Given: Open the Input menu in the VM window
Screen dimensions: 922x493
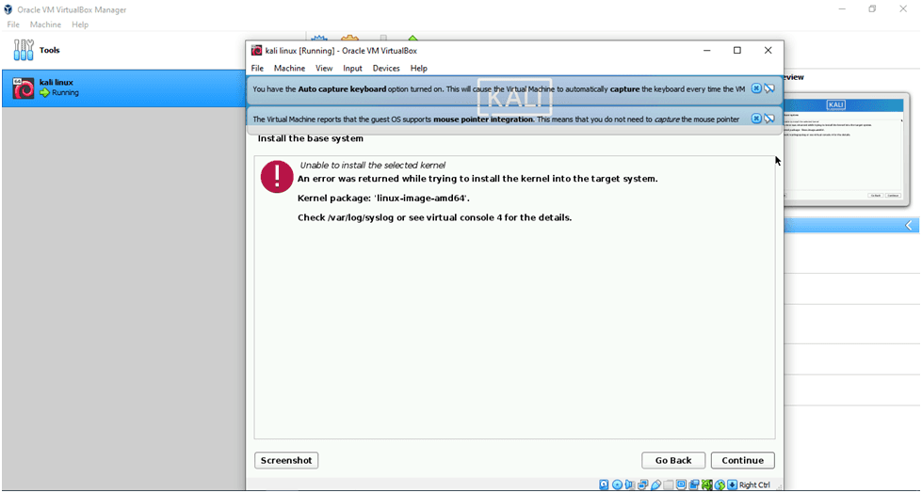Looking at the screenshot, I should pyautogui.click(x=352, y=68).
